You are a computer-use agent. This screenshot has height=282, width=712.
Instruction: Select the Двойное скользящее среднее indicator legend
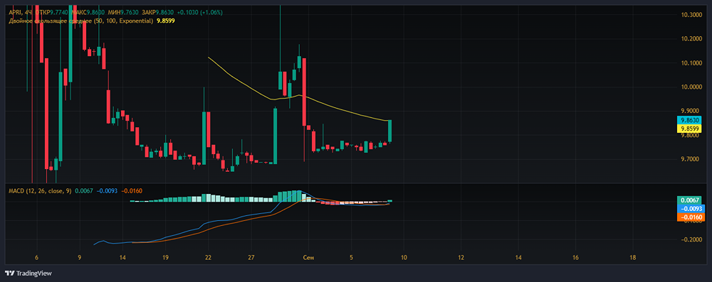coord(81,21)
